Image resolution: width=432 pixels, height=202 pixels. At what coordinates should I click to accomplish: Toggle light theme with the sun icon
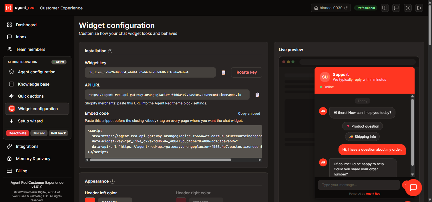coord(407,8)
